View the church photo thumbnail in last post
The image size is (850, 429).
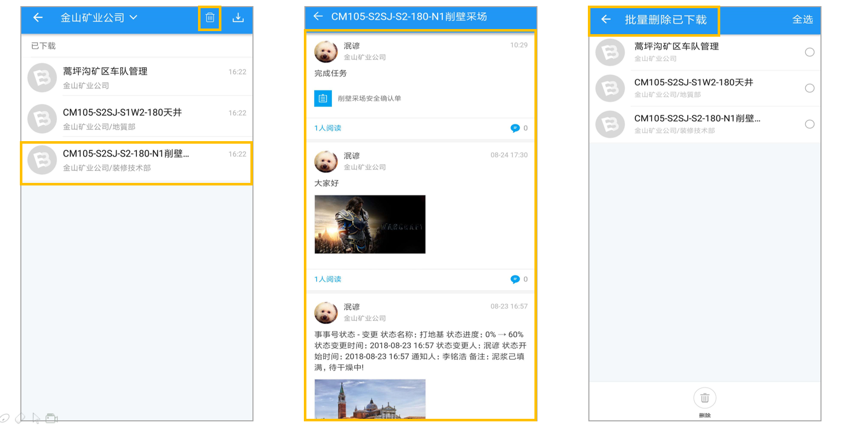(x=370, y=399)
